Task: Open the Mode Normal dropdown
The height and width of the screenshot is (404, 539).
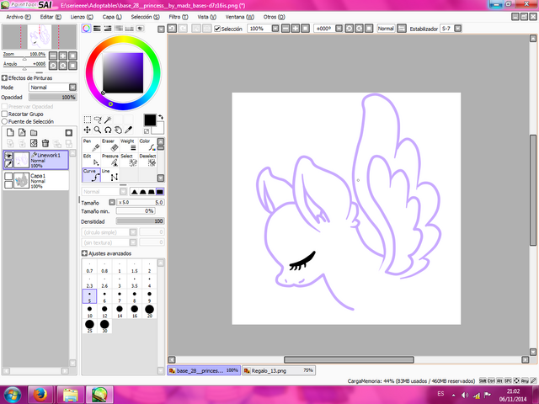Action: coord(72,88)
